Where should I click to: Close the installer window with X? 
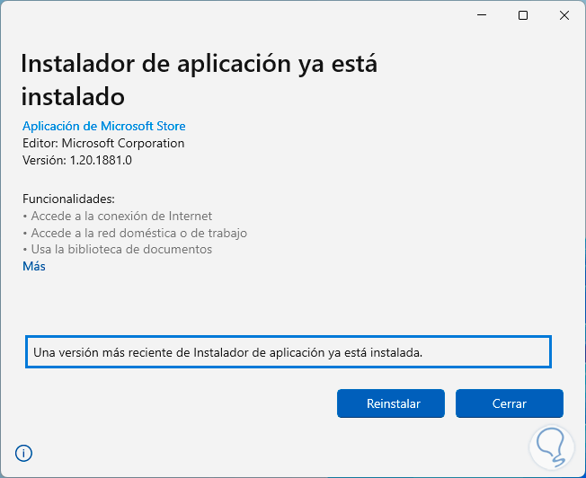tap(564, 15)
